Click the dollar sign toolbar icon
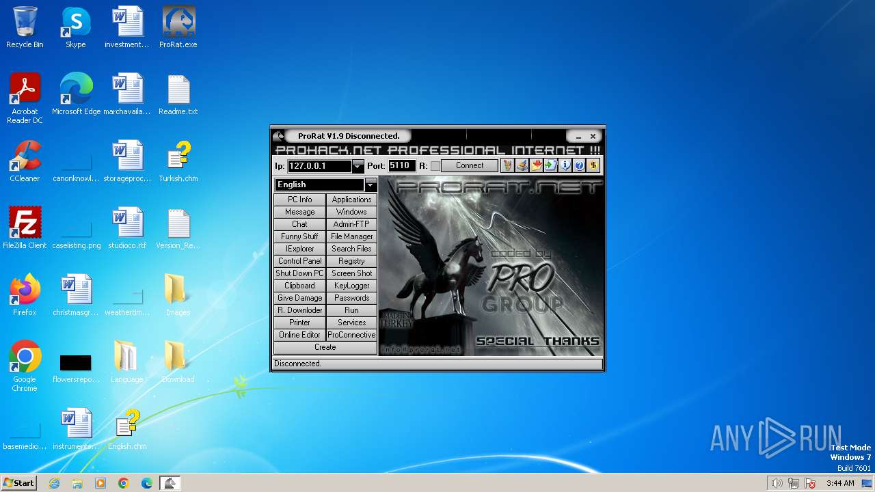The width and height of the screenshot is (875, 492). (x=593, y=165)
